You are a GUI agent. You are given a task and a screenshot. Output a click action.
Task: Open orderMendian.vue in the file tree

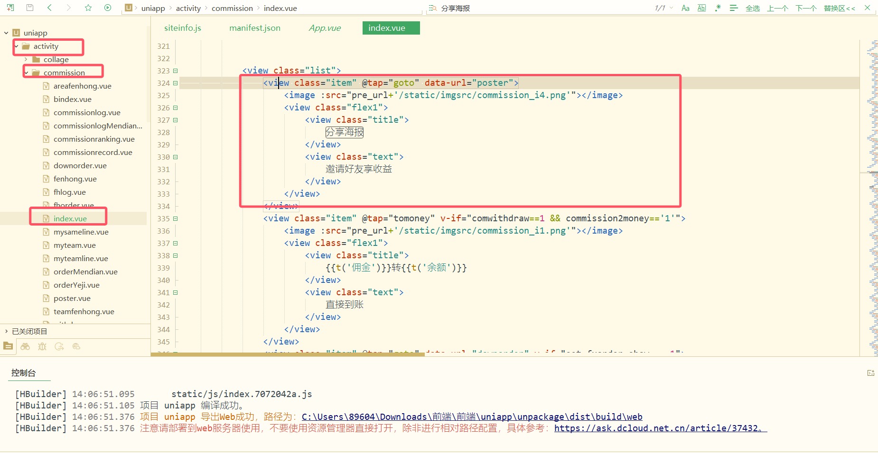85,272
